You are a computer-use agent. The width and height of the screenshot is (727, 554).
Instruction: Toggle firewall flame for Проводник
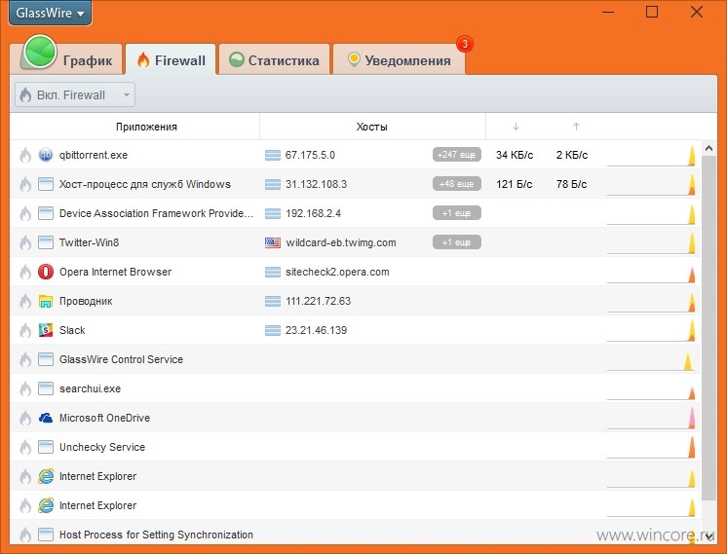pyautogui.click(x=25, y=301)
